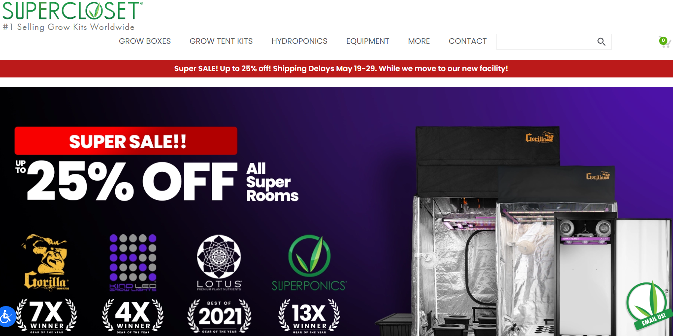This screenshot has width=673, height=336.
Task: Click the search magnifier icon
Action: click(x=601, y=42)
